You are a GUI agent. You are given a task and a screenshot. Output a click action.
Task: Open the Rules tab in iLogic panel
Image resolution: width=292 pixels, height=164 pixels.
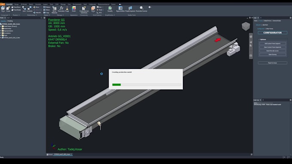[255, 21]
